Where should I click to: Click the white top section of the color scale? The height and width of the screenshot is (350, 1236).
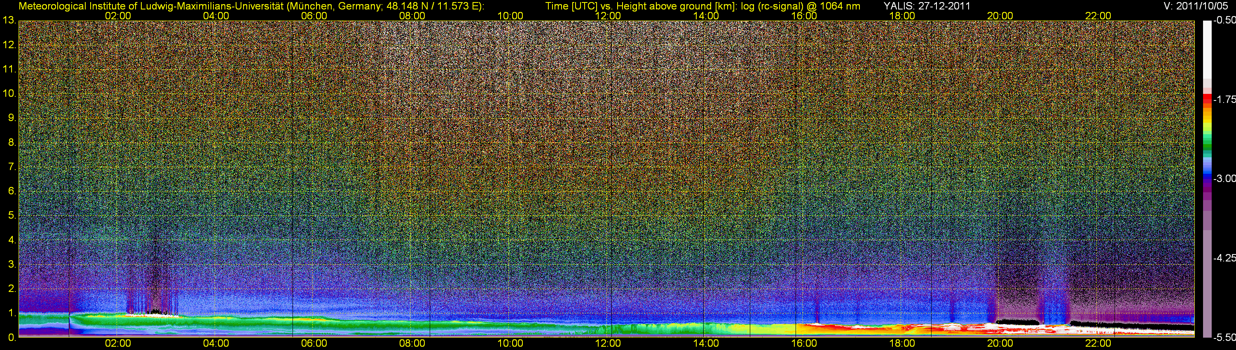pyautogui.click(x=1207, y=48)
